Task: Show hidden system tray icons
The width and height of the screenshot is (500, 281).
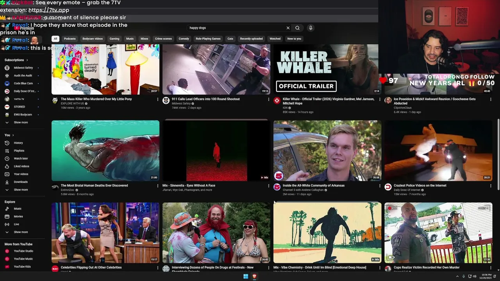Action: coord(457,276)
